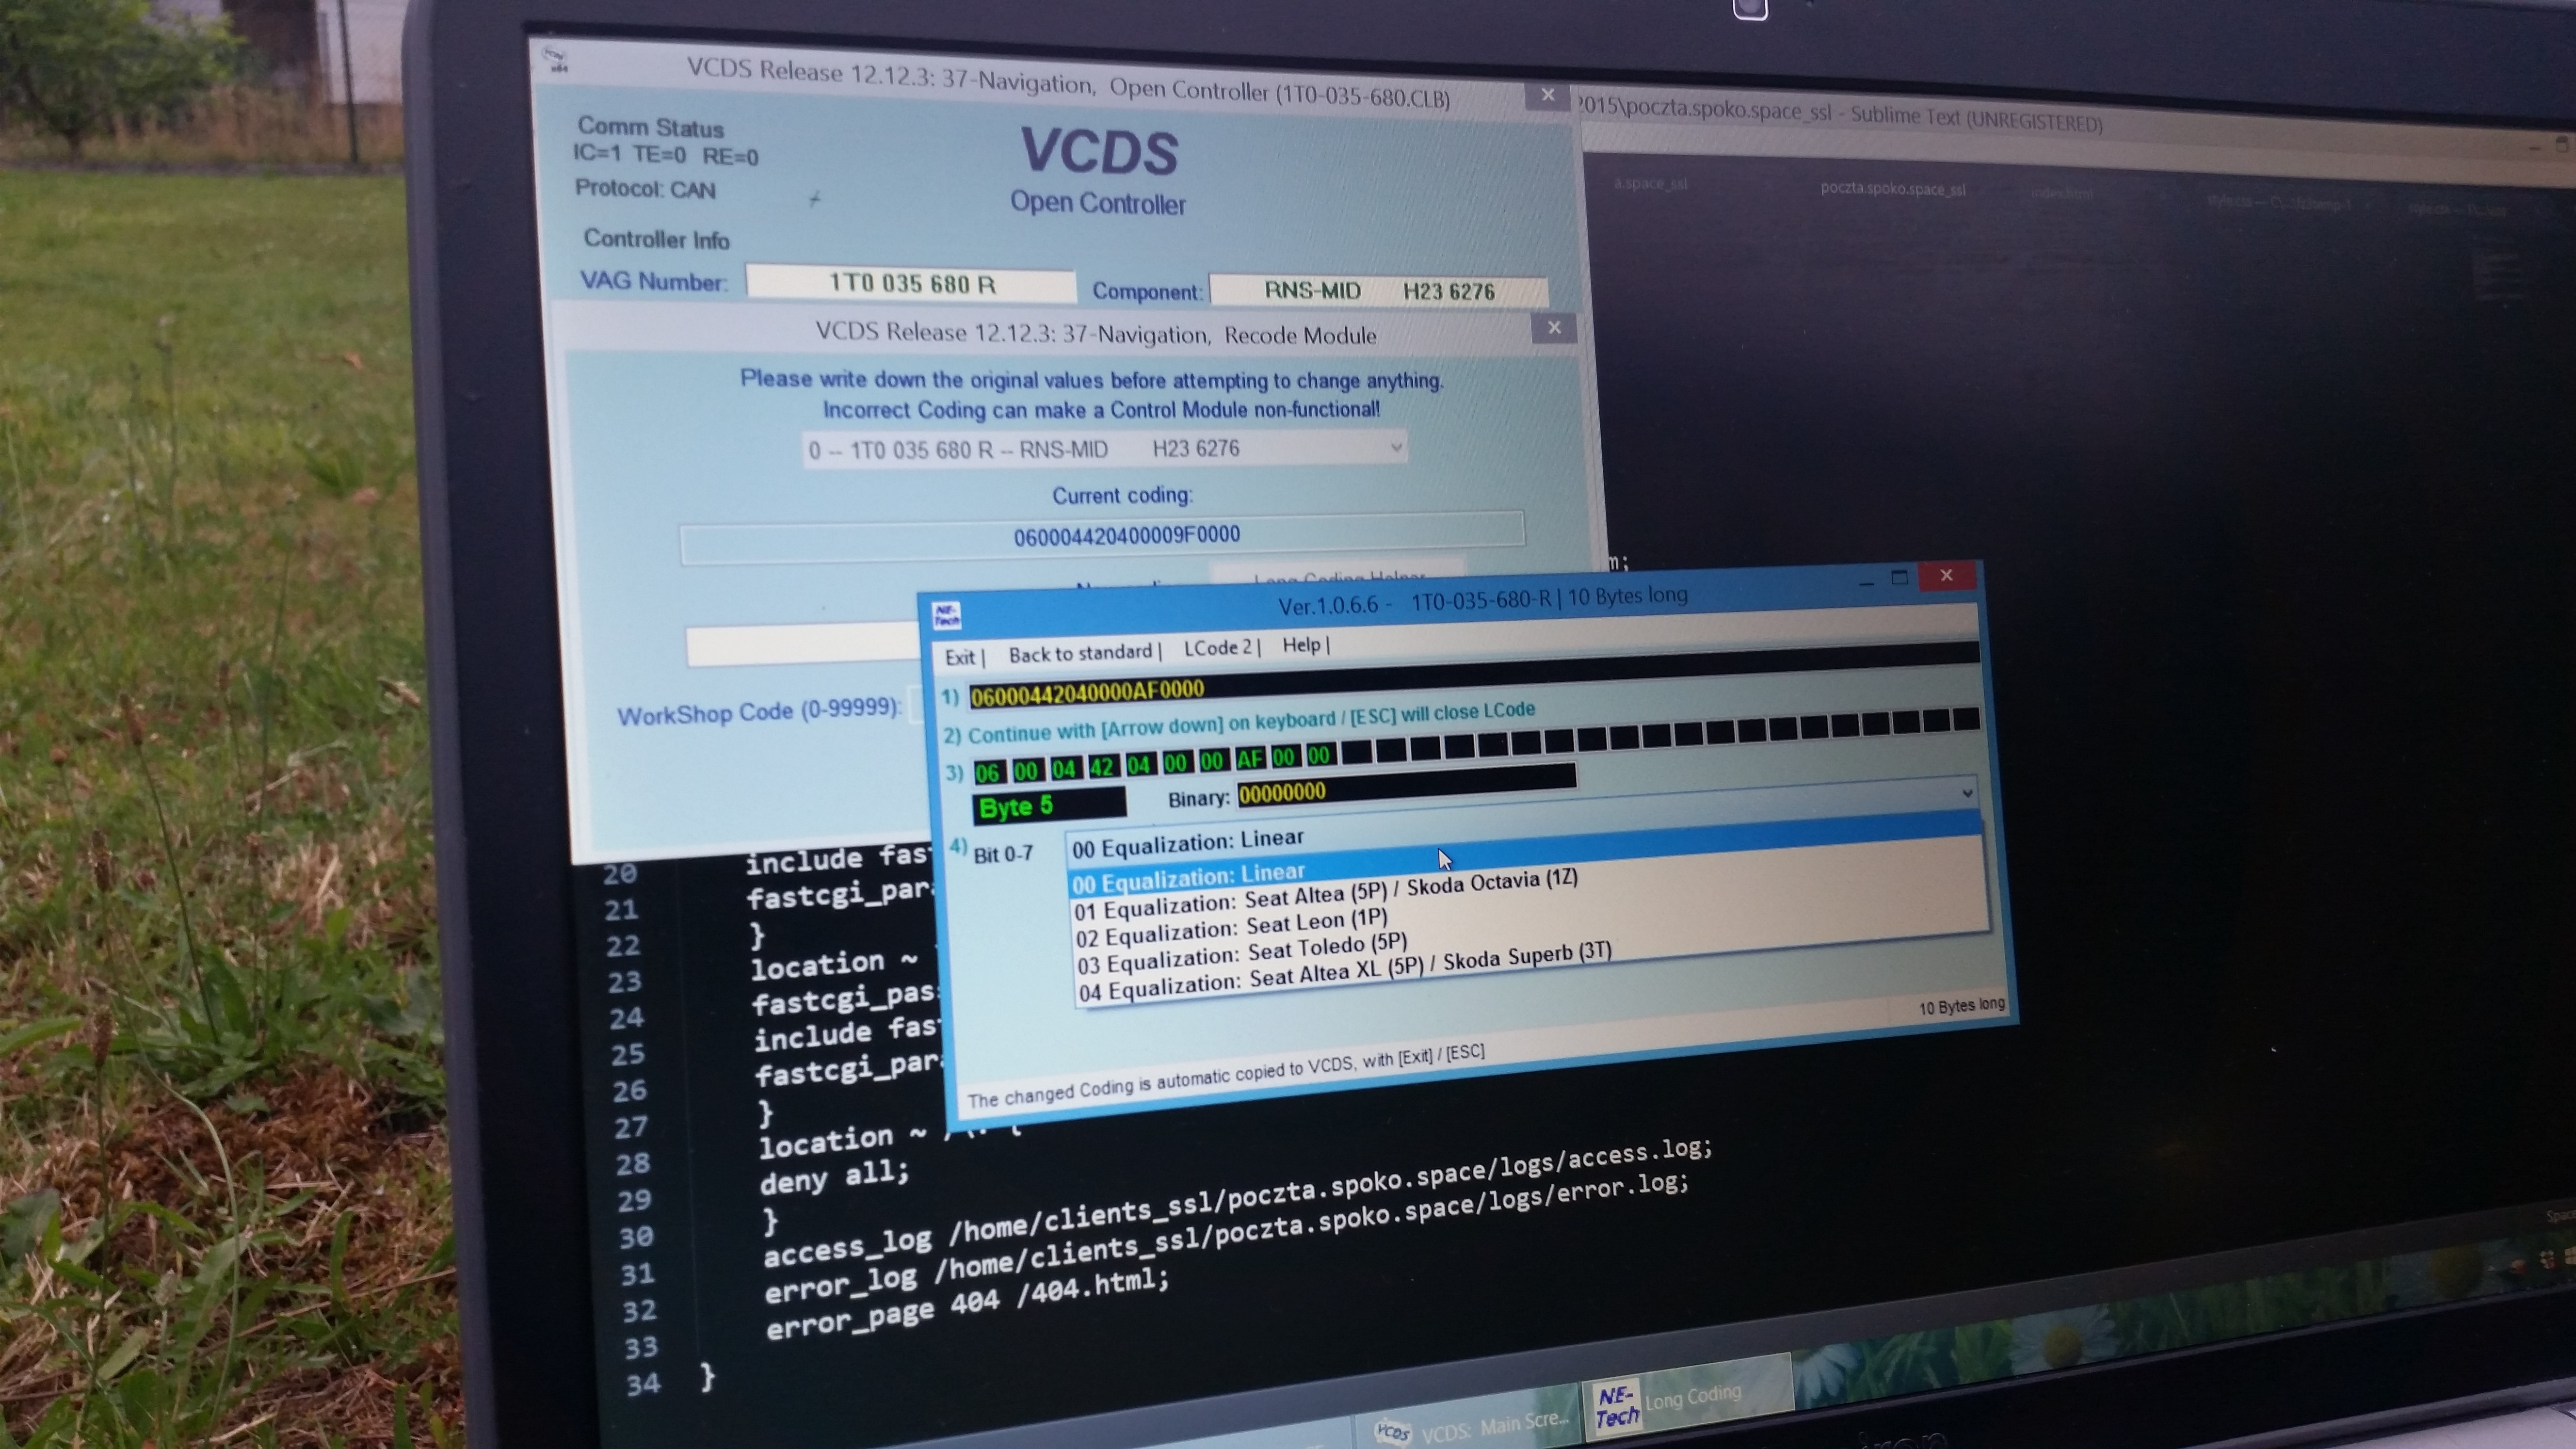Click the WorkShop Code (0-99999) label
Screen dimensions: 2576x1449
coord(759,712)
